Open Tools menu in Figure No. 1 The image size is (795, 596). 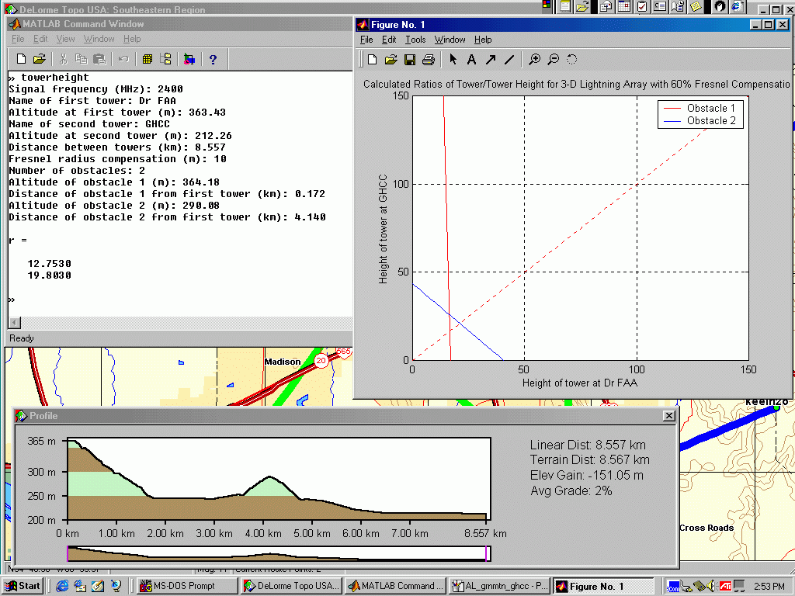[x=415, y=40]
